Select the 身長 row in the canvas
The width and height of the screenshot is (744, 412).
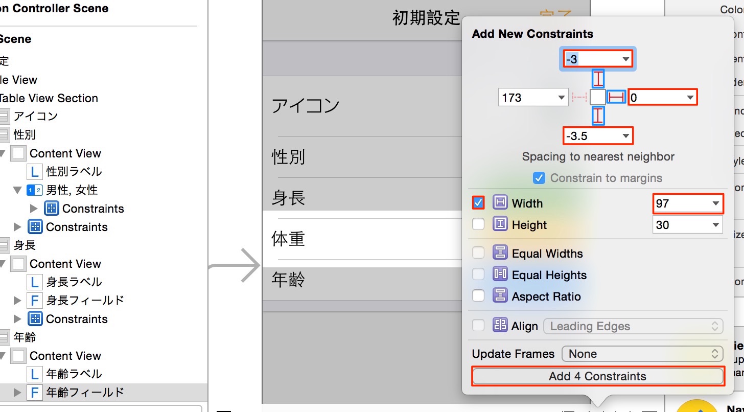click(x=362, y=198)
